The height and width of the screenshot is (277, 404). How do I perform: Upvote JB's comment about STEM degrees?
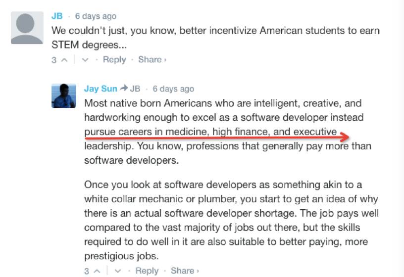click(x=64, y=60)
